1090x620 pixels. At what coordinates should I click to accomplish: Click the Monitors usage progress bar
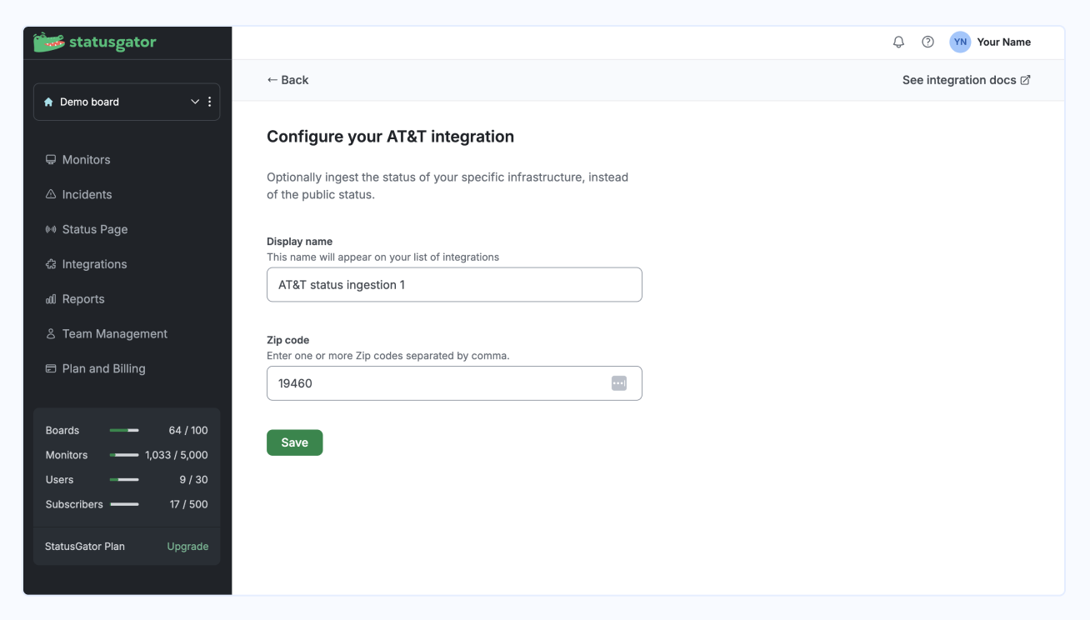pyautogui.click(x=124, y=455)
